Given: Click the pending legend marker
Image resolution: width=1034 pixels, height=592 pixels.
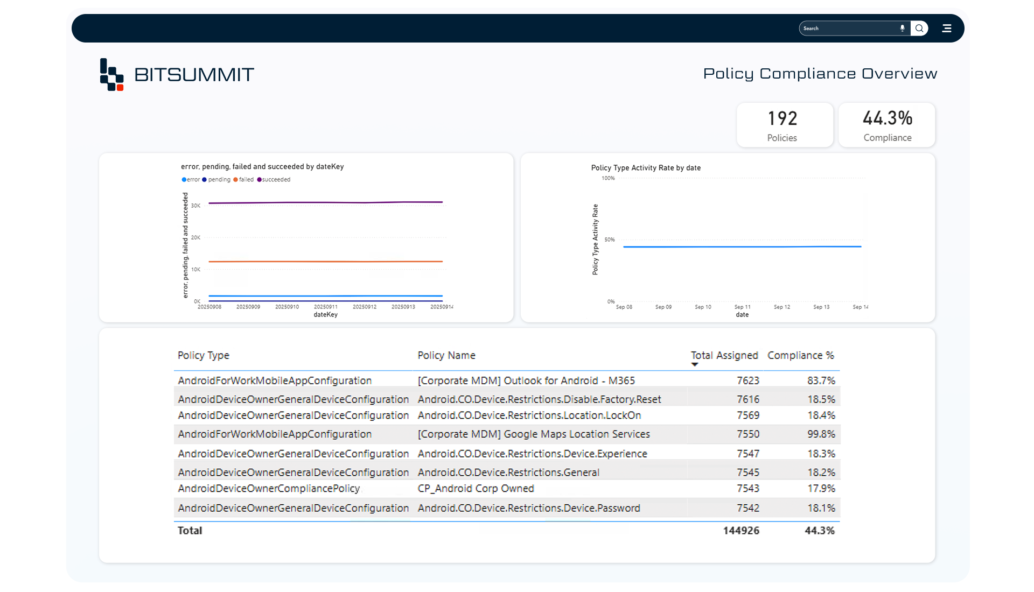Looking at the screenshot, I should [205, 180].
